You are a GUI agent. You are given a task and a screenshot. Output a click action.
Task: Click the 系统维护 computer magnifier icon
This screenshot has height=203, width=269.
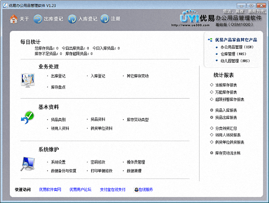pyautogui.click(x=27, y=164)
